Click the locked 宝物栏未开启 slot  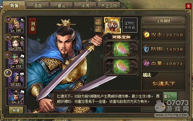tap(130, 25)
